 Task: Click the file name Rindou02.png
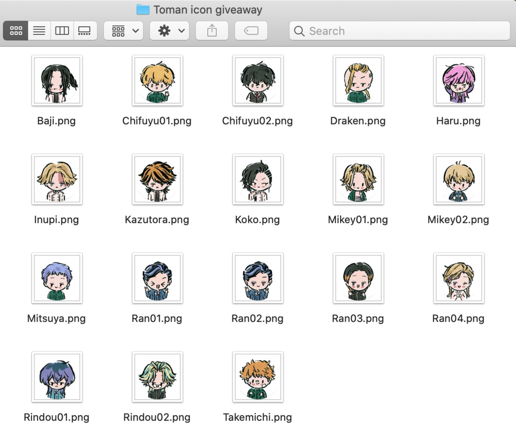click(x=157, y=417)
